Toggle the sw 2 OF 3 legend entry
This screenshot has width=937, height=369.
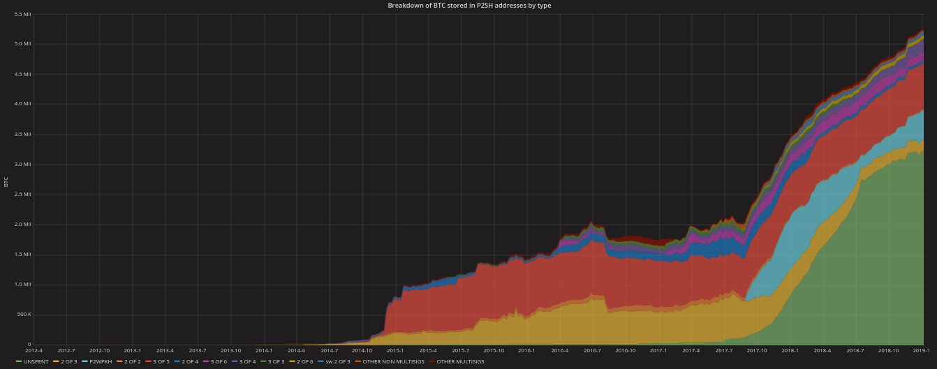(337, 361)
